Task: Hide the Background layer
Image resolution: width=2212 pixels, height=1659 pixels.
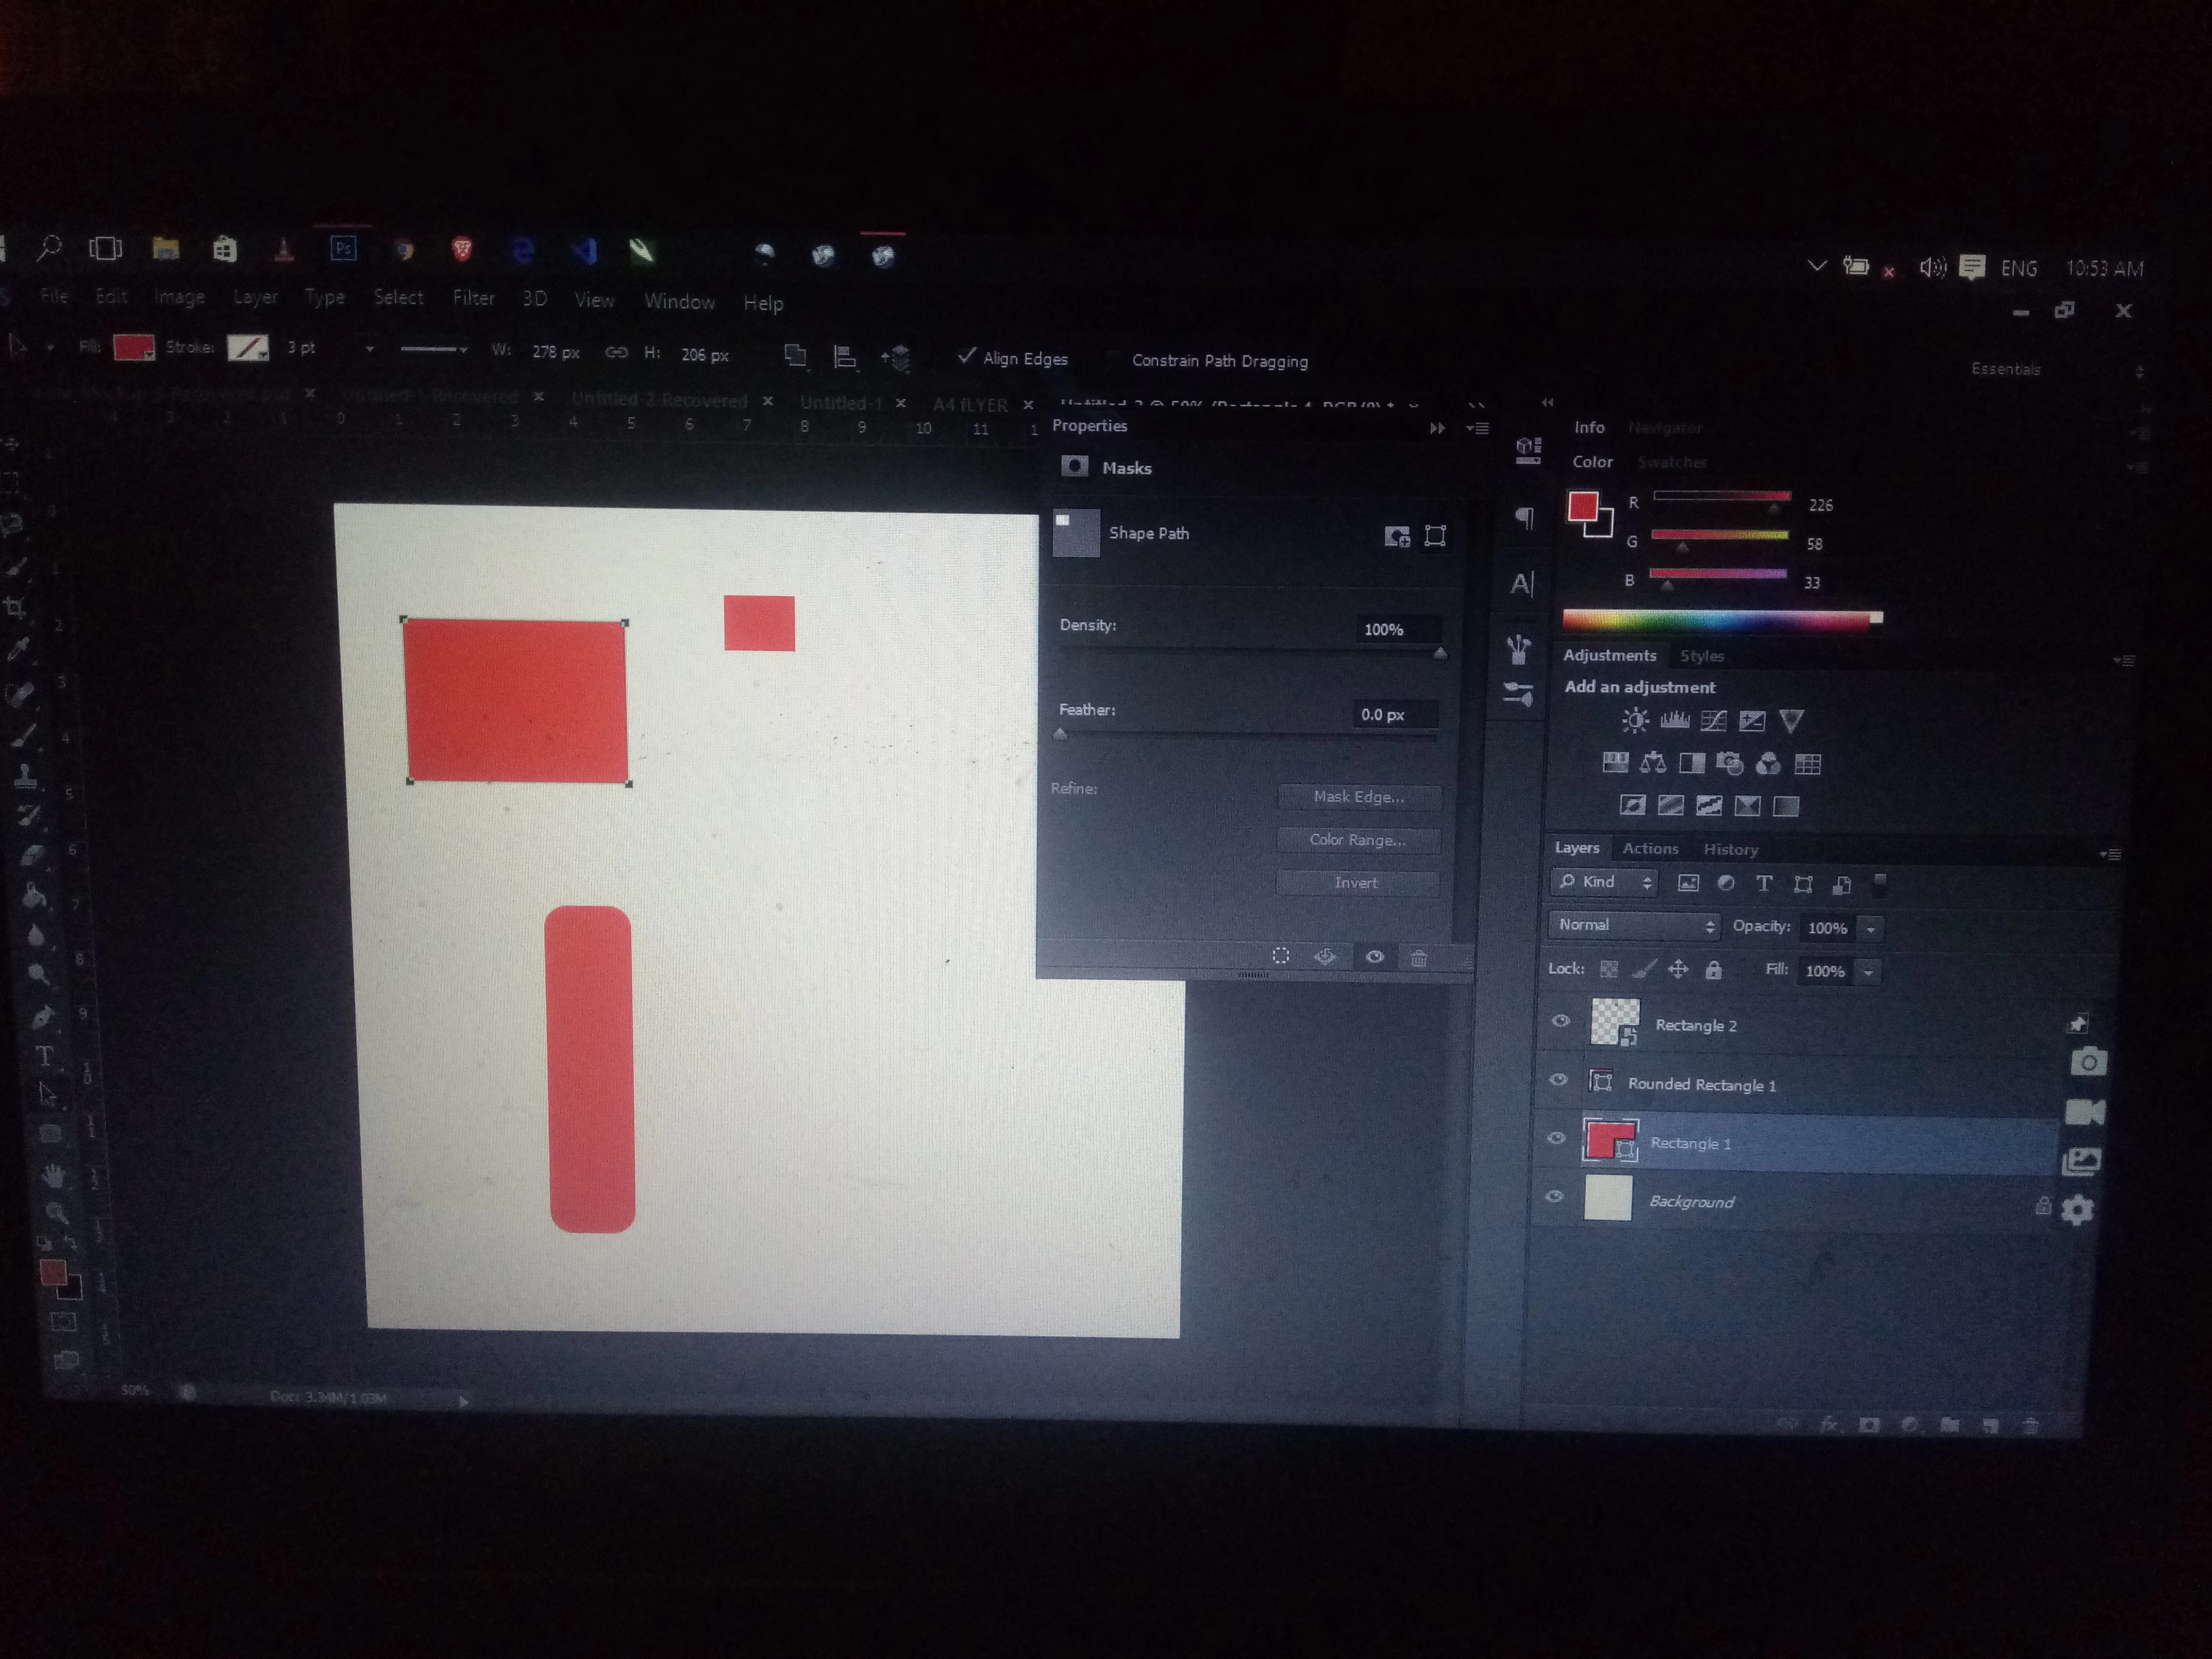Action: pyautogui.click(x=1555, y=1197)
